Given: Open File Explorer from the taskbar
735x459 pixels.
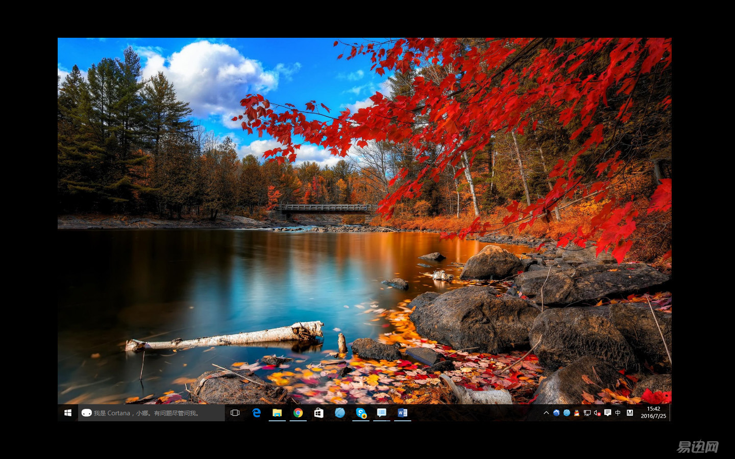Looking at the screenshot, I should tap(277, 413).
